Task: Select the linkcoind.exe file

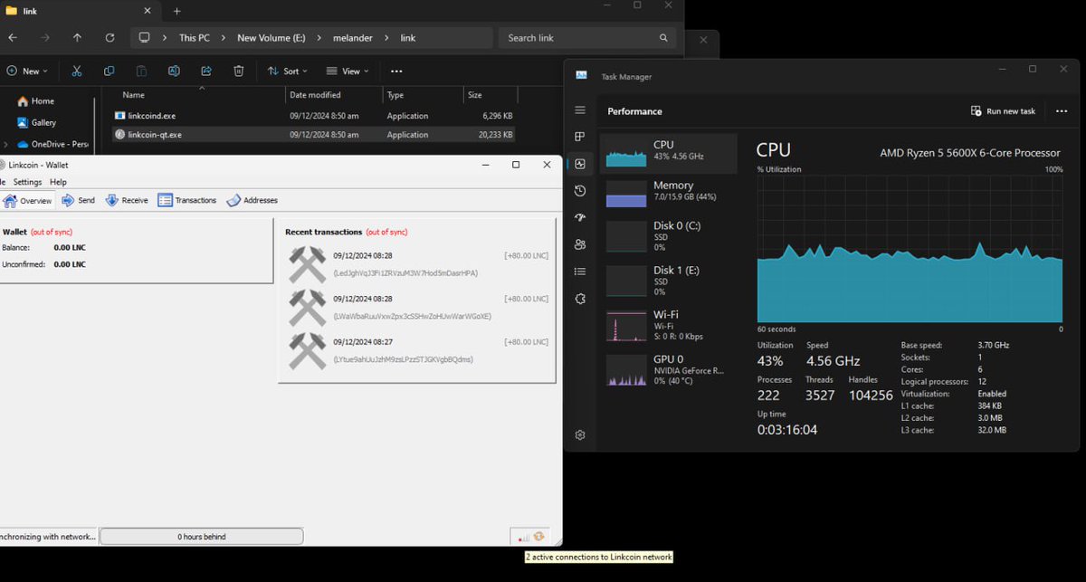Action: [313, 116]
